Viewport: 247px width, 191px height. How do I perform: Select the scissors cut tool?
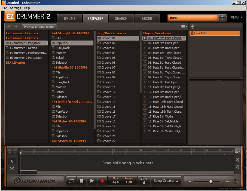pyautogui.click(x=12, y=168)
